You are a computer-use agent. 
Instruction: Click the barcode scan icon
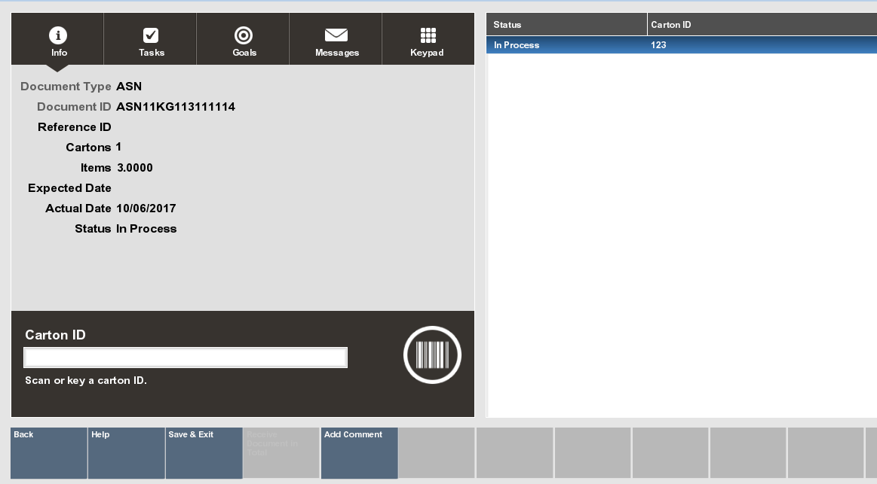coord(432,355)
